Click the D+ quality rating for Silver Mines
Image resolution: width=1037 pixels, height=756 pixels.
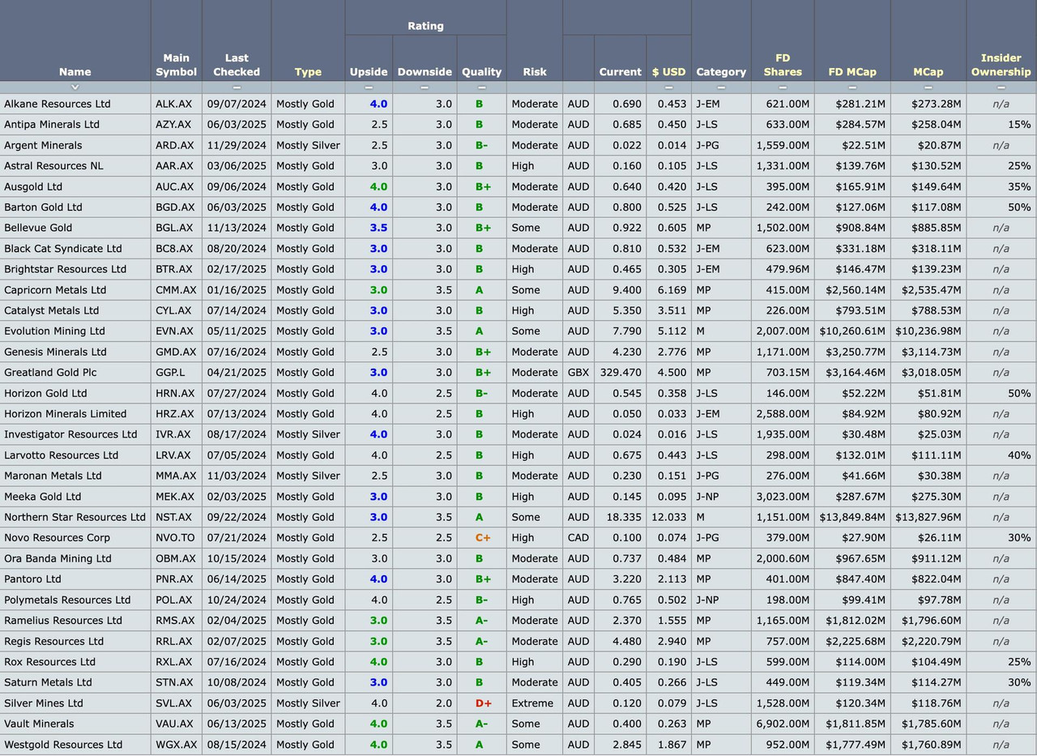click(x=483, y=703)
